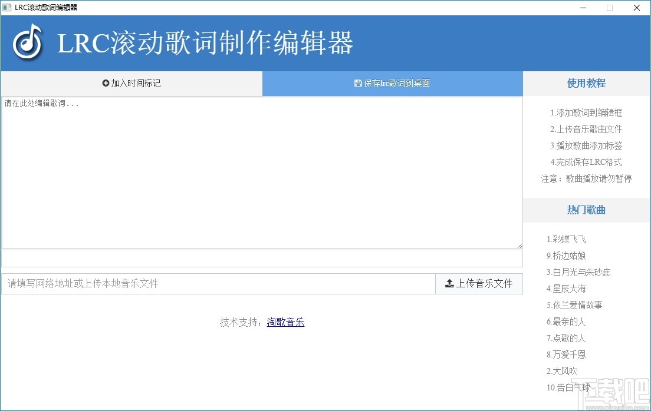Screen dimensions: 651x411
Task: Switch to the 热门歌曲 section
Action: click(586, 210)
